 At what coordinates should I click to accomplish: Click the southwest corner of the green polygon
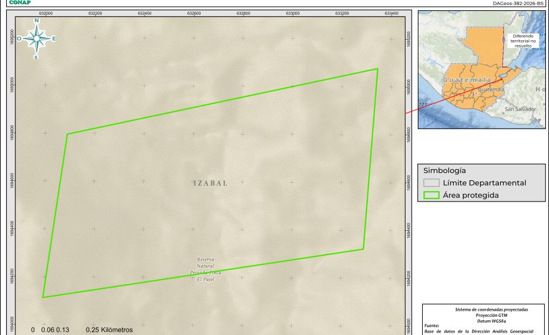coord(43,297)
